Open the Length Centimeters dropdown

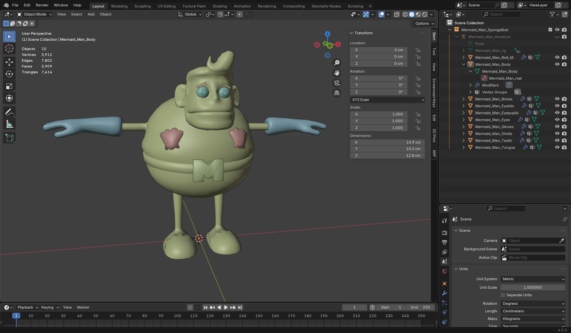tap(533, 311)
